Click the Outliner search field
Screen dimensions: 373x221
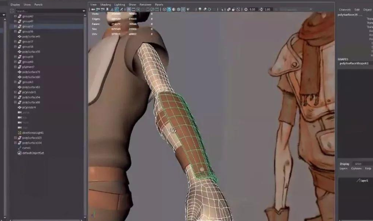click(x=49, y=11)
